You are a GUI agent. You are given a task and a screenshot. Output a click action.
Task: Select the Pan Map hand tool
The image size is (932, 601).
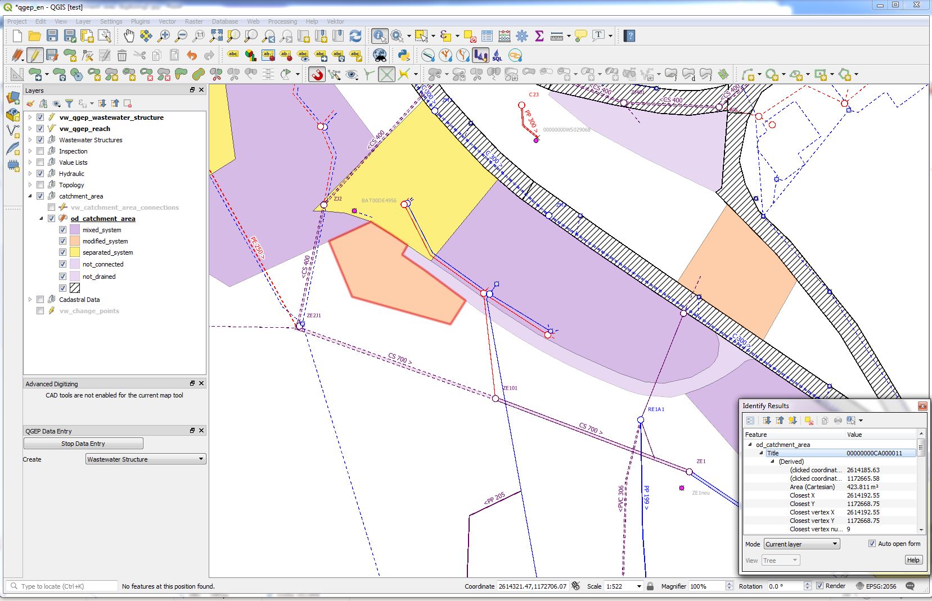pyautogui.click(x=129, y=37)
